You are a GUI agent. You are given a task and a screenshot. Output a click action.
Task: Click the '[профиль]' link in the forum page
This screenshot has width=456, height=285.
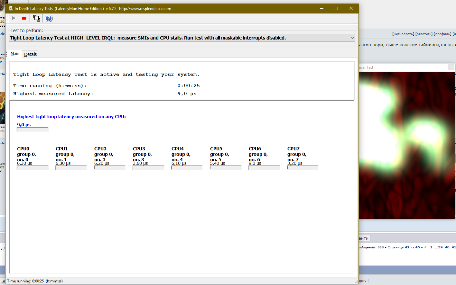click(x=442, y=34)
